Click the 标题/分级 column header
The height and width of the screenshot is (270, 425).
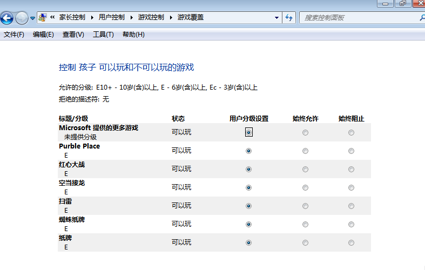(73, 118)
